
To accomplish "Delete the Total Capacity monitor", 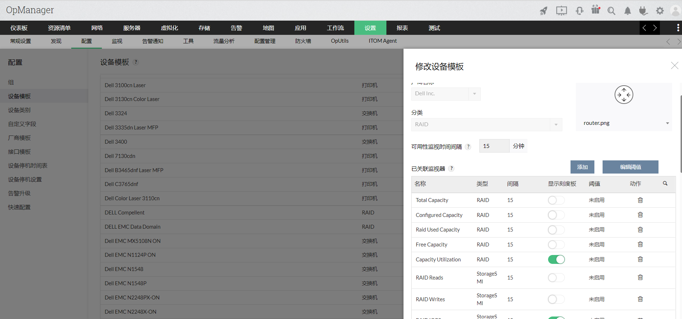I will click(640, 200).
